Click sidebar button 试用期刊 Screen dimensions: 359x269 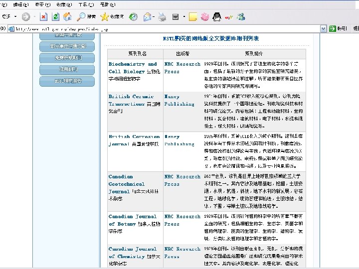[67, 69]
